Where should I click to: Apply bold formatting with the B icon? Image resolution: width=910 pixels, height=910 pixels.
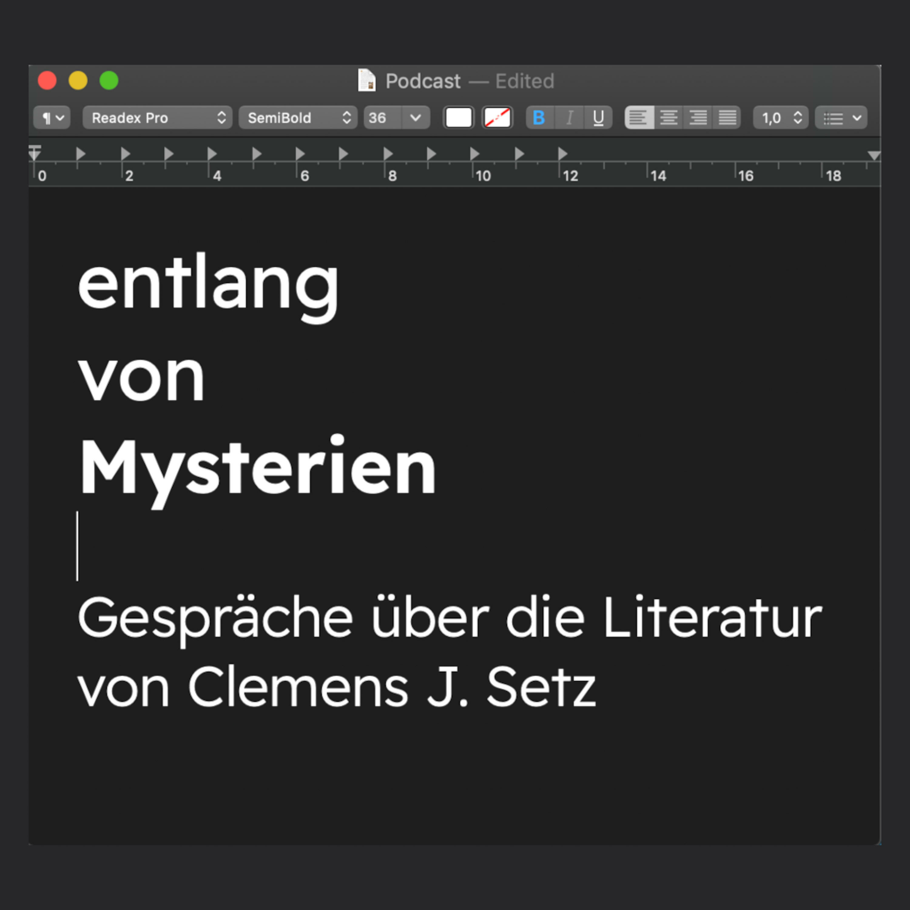[540, 118]
